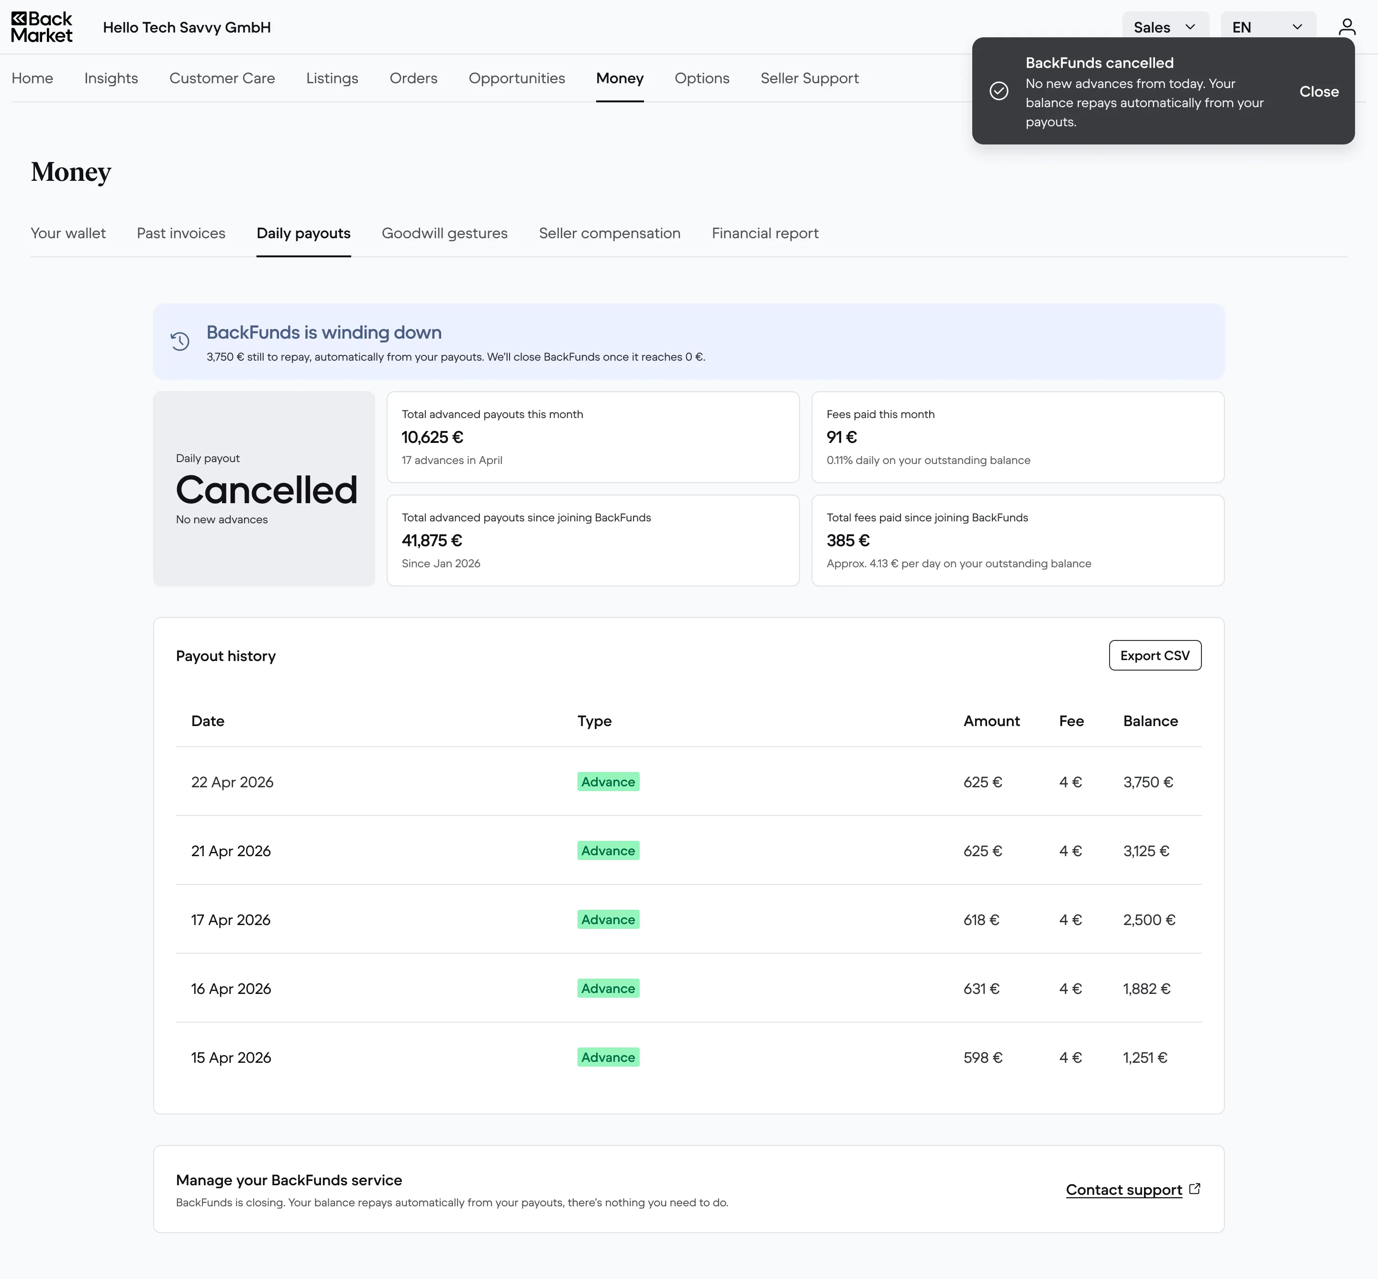Click the Advance tag in the 22 Apr row

pos(608,782)
